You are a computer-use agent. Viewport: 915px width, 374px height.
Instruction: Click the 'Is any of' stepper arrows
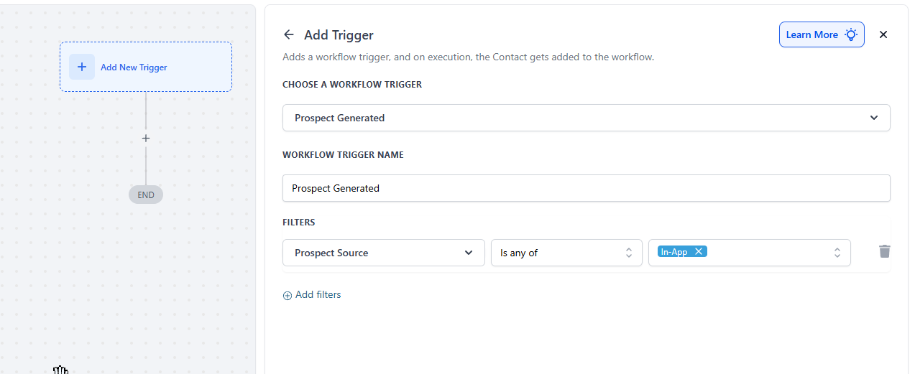click(x=629, y=253)
